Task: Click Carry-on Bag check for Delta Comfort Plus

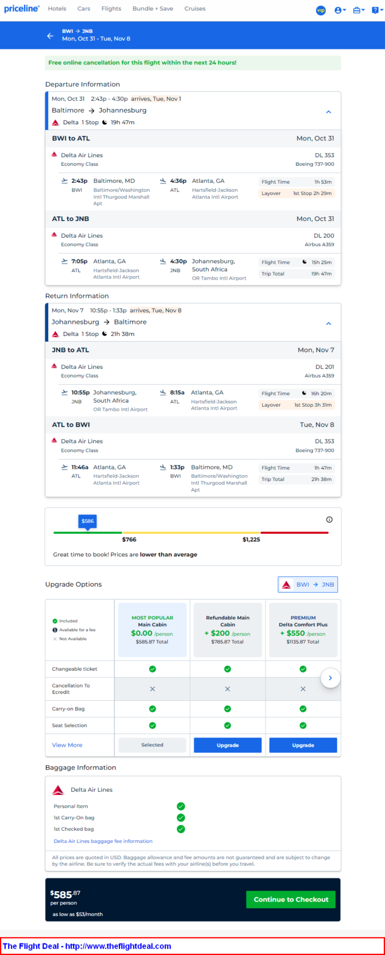Action: tap(303, 709)
